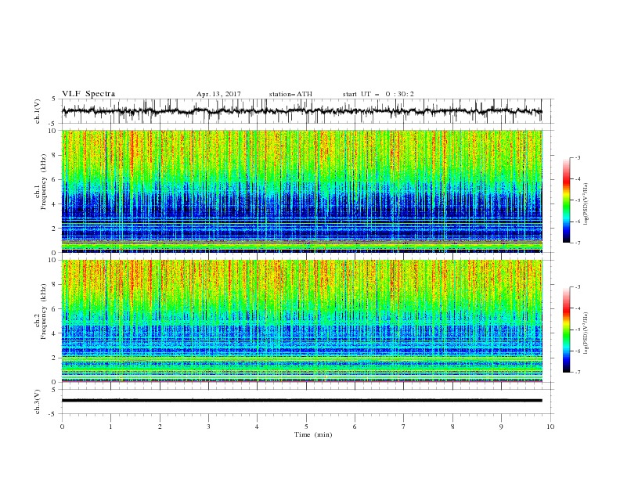Select the date text "Apr. 13, 2017"

click(x=218, y=94)
